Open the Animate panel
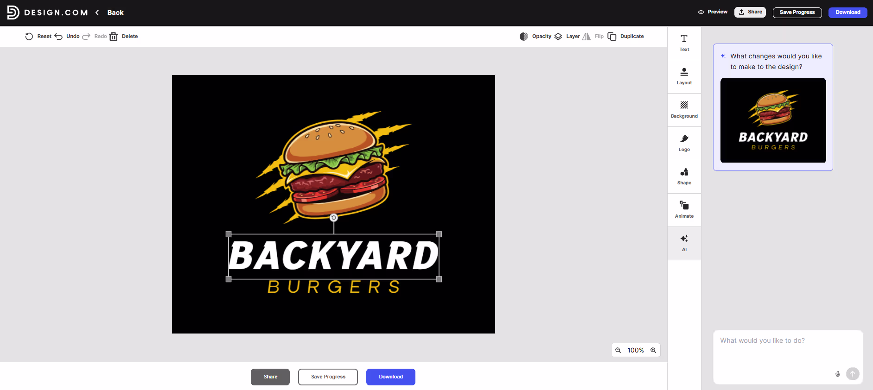This screenshot has height=390, width=873. [x=684, y=210]
